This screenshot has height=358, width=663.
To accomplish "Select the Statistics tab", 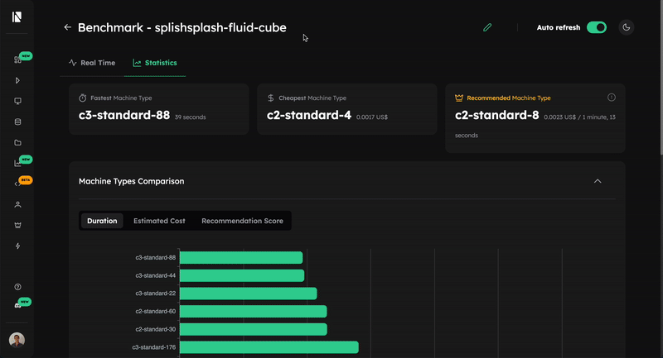I will [155, 63].
